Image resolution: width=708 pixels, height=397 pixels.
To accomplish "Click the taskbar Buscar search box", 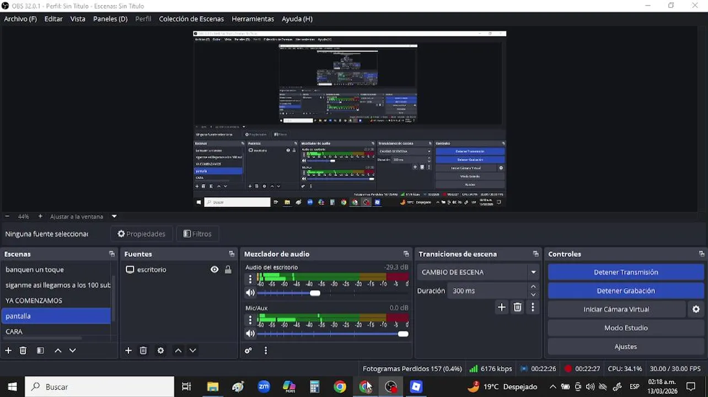I will point(100,387).
